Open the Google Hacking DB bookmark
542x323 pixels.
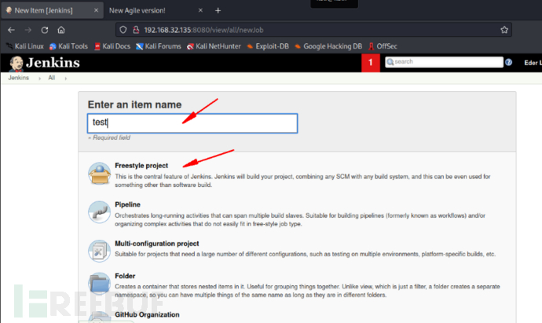click(x=328, y=46)
